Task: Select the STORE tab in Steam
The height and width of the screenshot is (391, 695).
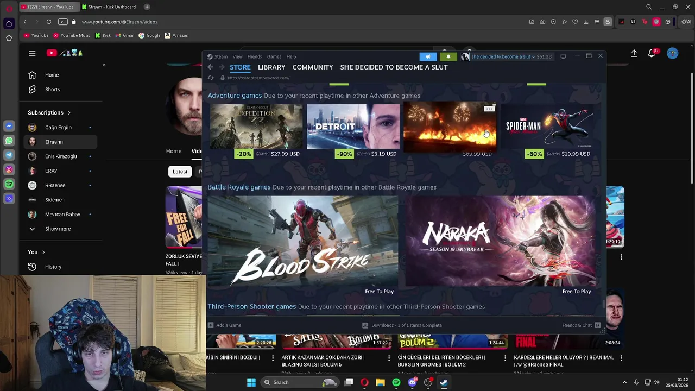Action: tap(240, 67)
